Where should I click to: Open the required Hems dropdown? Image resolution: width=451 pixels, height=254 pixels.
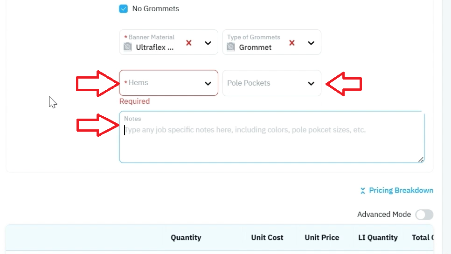click(x=168, y=83)
